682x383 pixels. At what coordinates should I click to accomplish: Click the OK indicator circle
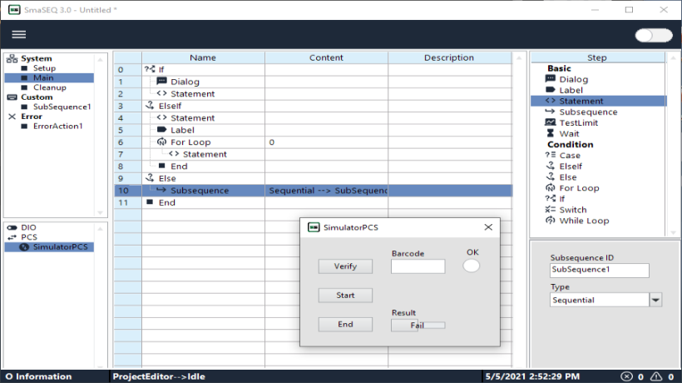[x=471, y=266]
